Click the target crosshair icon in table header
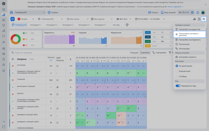The height and width of the screenshot is (131, 209). [x=13, y=59]
